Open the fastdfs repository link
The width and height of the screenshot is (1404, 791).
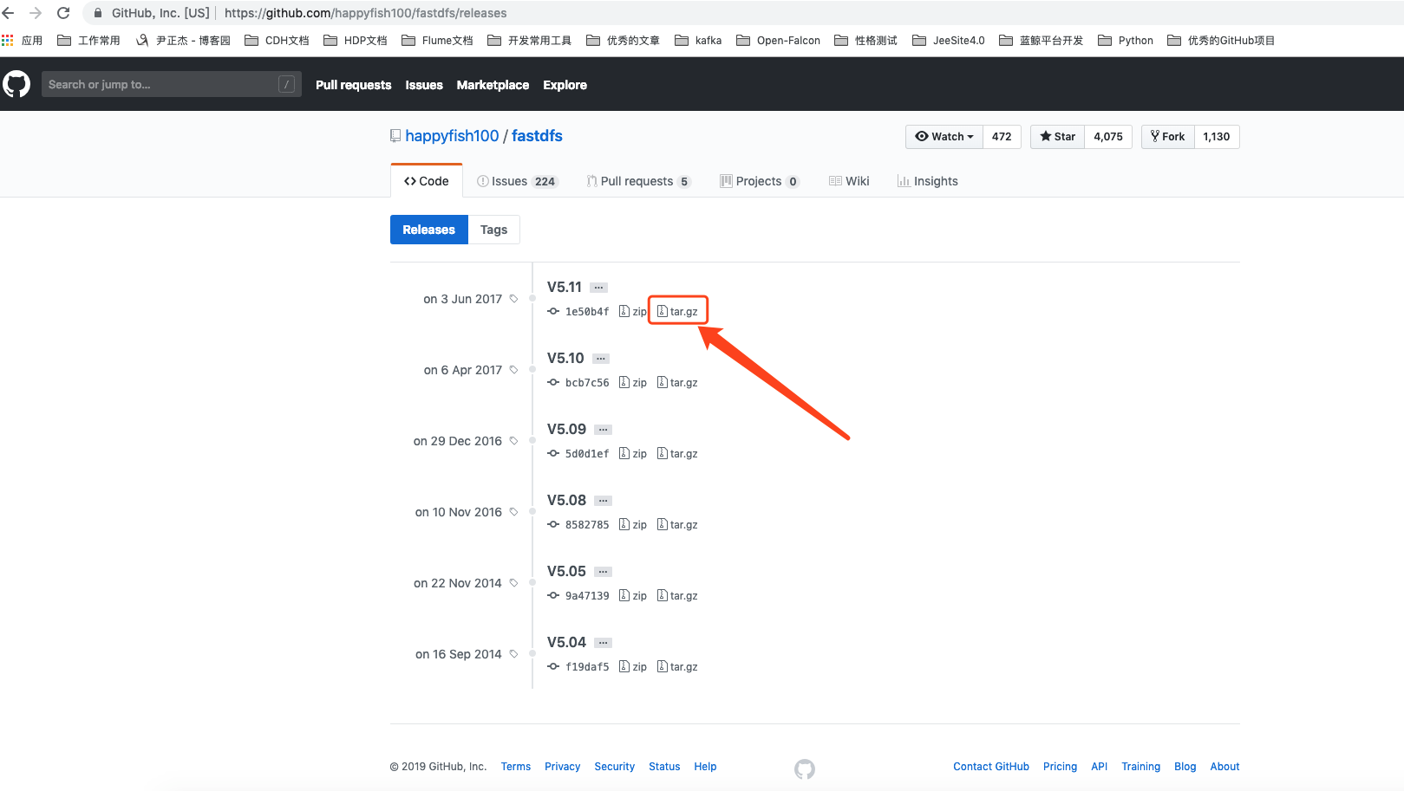(537, 136)
